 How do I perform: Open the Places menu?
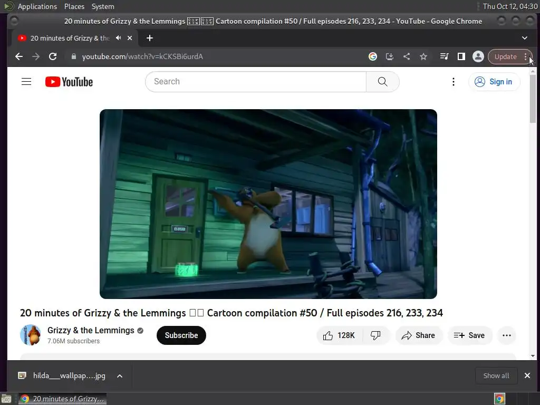click(x=74, y=6)
